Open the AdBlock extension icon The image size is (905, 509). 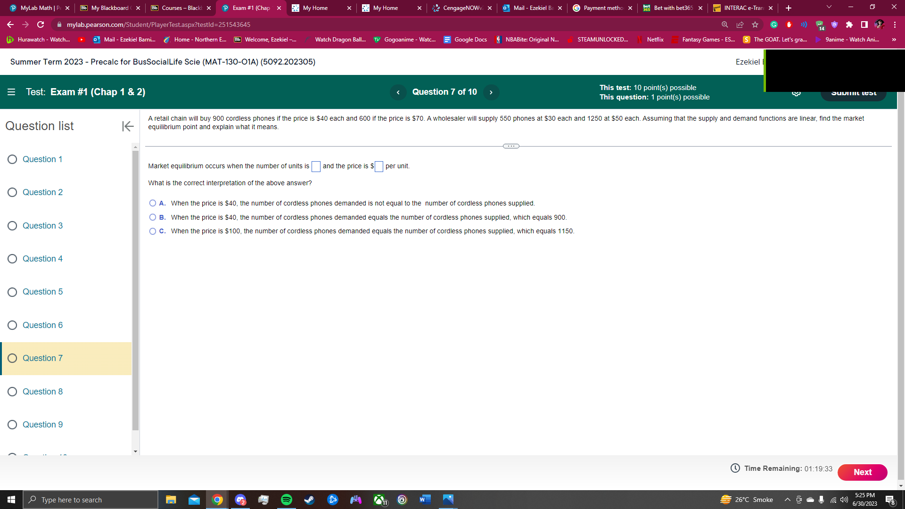click(x=789, y=25)
